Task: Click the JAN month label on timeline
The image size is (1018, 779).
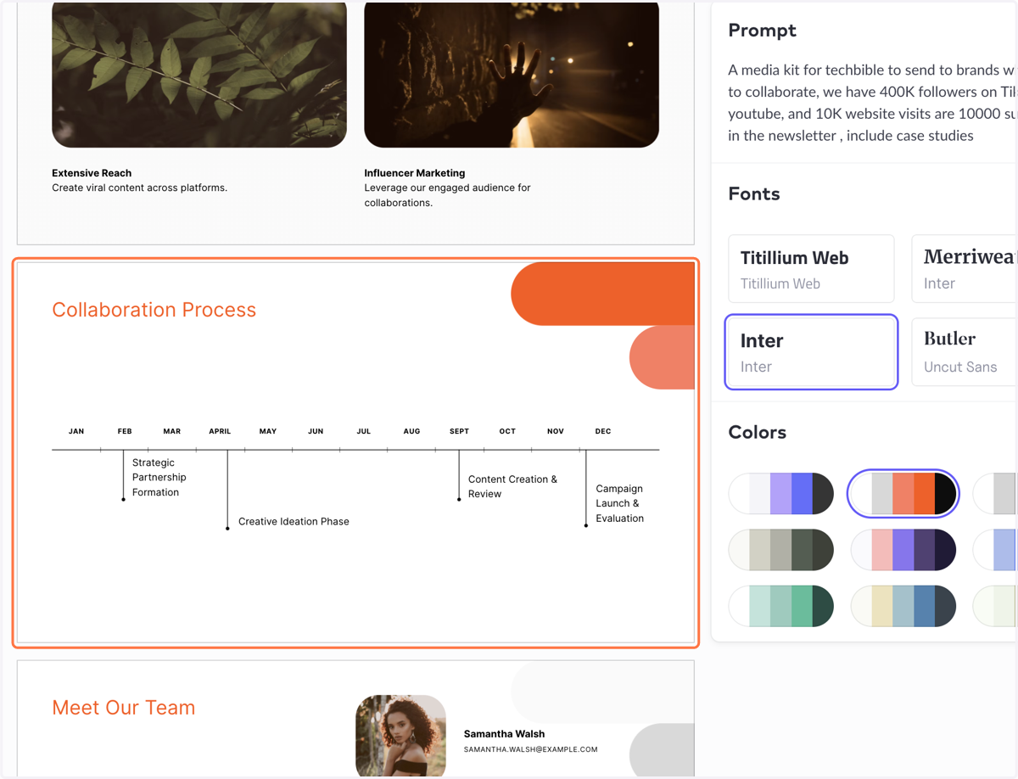Action: 76,431
